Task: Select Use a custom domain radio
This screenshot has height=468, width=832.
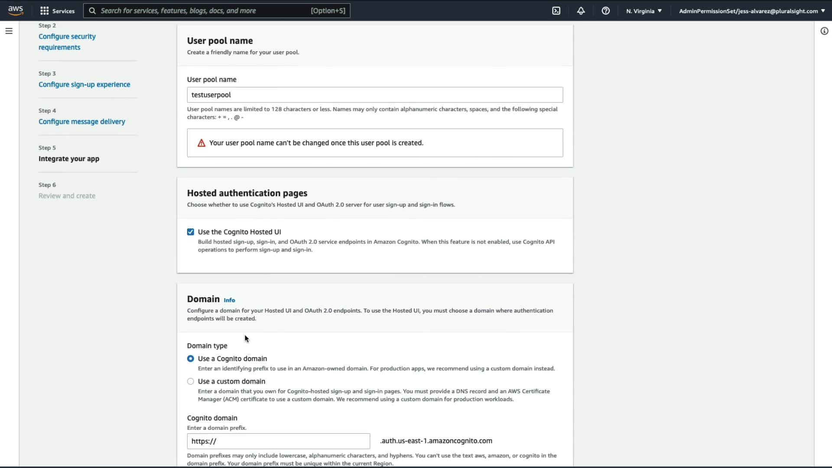Action: [191, 381]
